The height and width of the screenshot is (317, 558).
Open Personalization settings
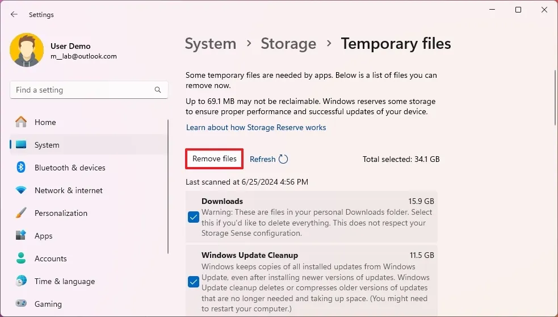[x=89, y=213]
